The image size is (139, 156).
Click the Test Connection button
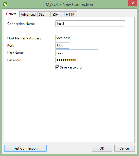(25, 148)
